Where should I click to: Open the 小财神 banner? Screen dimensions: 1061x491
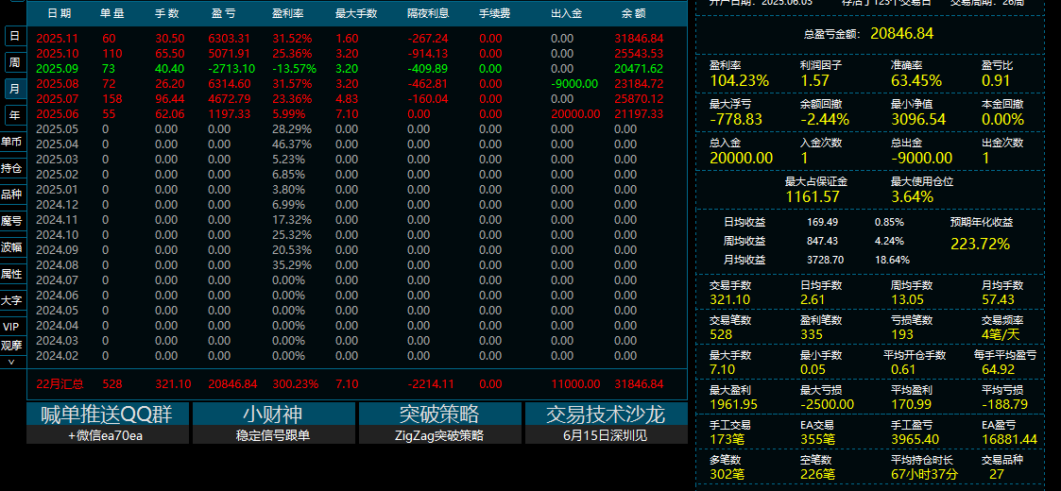click(273, 414)
